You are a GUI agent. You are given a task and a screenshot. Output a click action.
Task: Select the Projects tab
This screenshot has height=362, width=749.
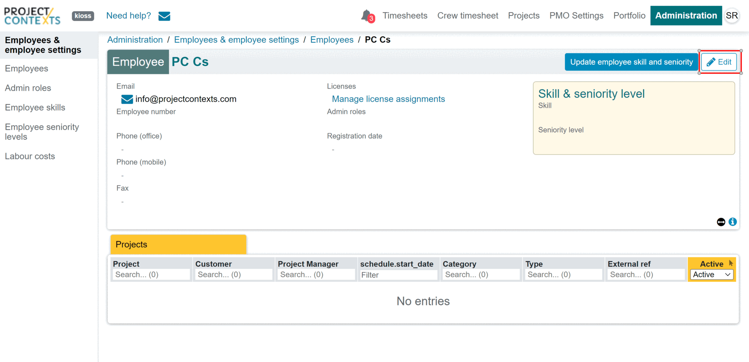(x=178, y=245)
